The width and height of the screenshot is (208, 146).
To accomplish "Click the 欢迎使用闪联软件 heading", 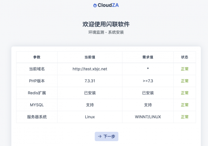I will [x=106, y=24].
